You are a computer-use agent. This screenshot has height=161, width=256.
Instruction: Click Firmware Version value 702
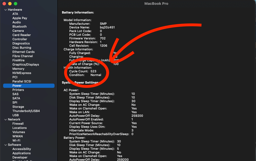103,39
